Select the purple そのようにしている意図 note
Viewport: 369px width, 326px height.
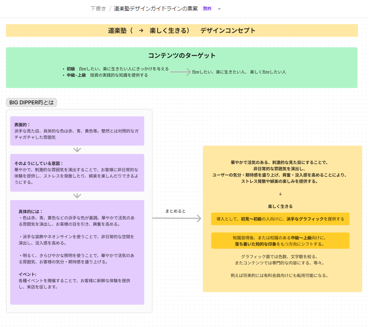(x=77, y=173)
